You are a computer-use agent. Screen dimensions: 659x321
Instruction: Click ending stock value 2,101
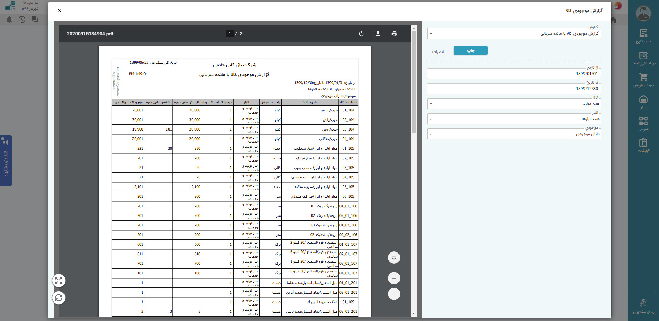coord(139,187)
